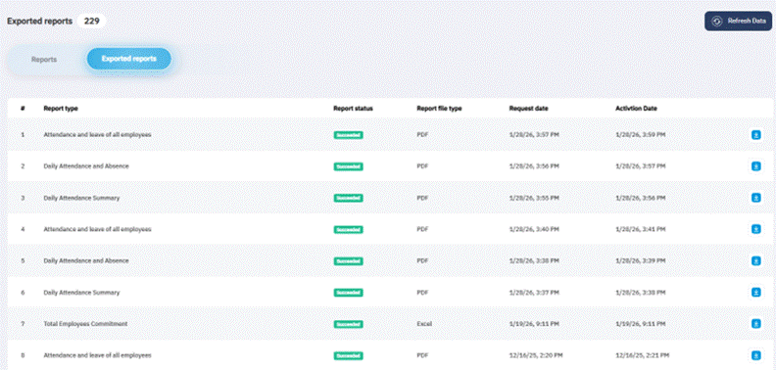Download the row 4 exported report
The width and height of the screenshot is (776, 370).
click(755, 229)
